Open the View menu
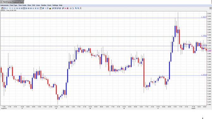The height and width of the screenshot is (119, 212). point(29,5)
